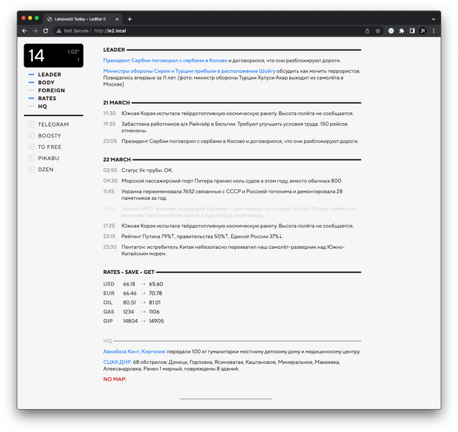
Task: Open the share page icon in address bar
Action: [x=367, y=31]
